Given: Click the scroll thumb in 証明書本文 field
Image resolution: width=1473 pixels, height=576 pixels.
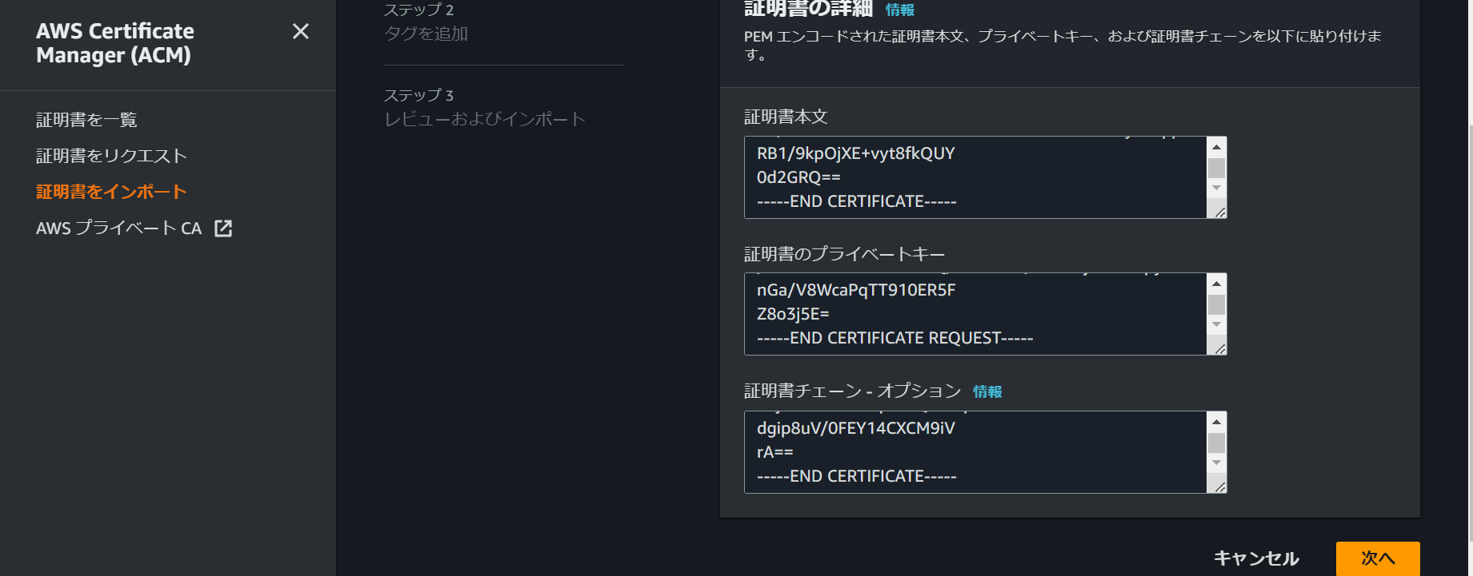Looking at the screenshot, I should [x=1216, y=168].
